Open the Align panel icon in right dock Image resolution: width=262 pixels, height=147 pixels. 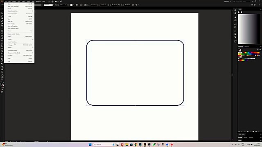pyautogui.click(x=235, y=34)
